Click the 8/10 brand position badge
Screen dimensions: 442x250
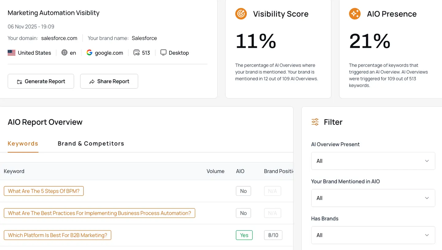pos(273,235)
